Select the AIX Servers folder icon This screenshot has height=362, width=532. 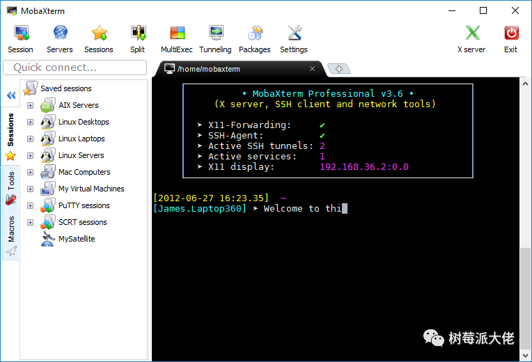pos(47,105)
